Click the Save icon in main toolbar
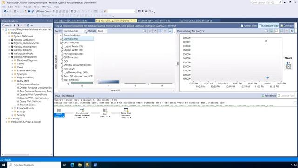298x168 pixels. point(29,11)
